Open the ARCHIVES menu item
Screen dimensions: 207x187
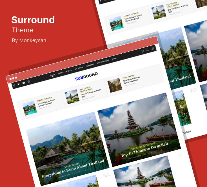[x=79, y=68]
